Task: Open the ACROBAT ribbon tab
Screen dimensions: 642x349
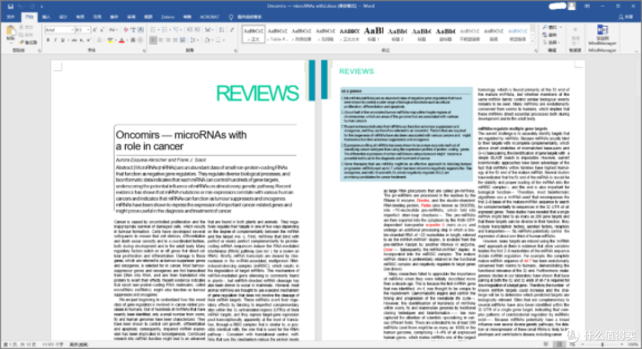Action: pyautogui.click(x=209, y=17)
